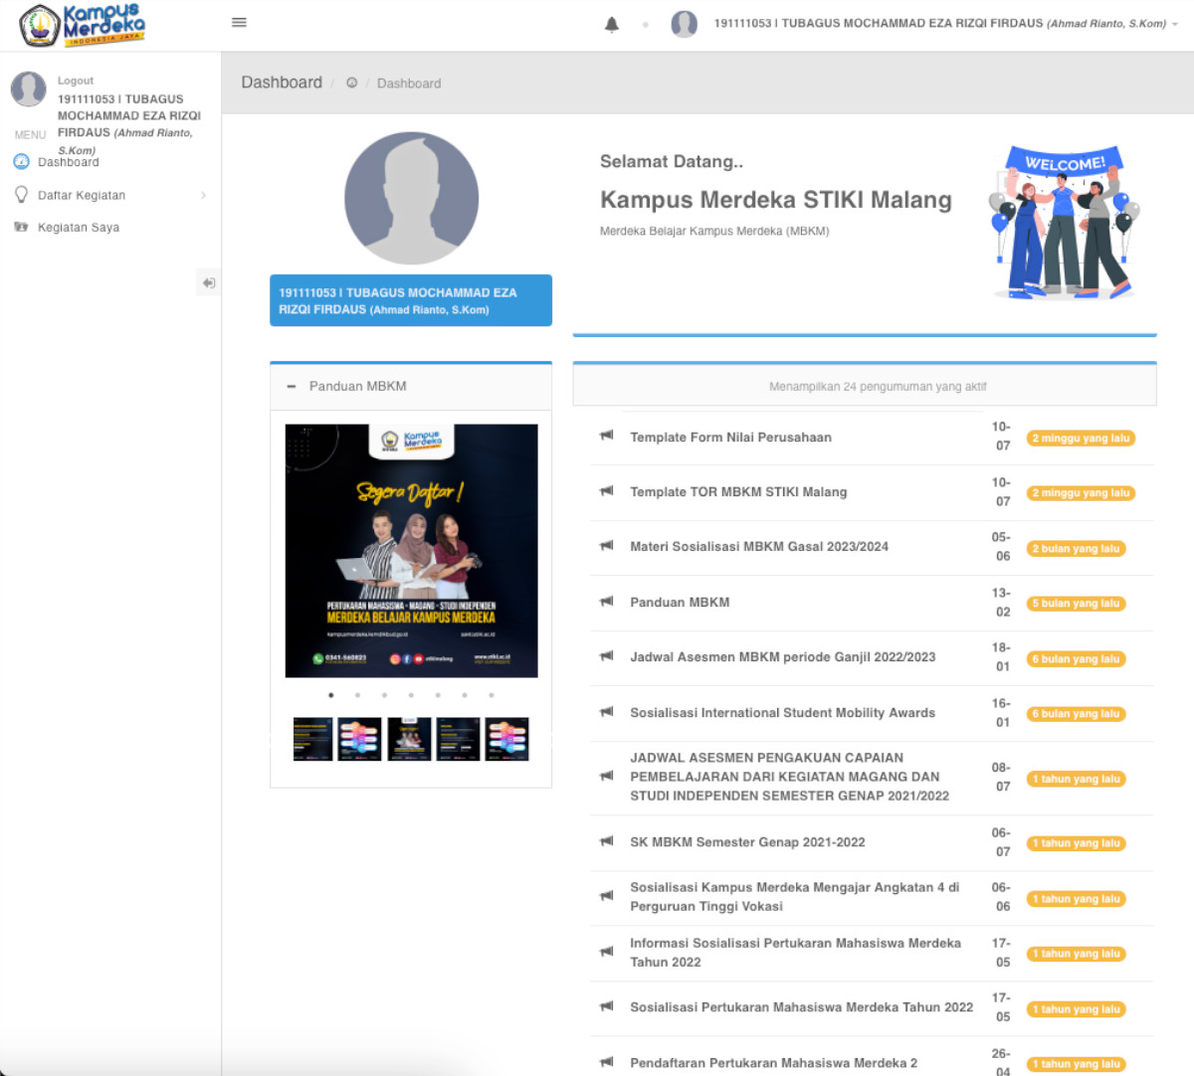
Task: Open the notification bell
Action: (612, 25)
